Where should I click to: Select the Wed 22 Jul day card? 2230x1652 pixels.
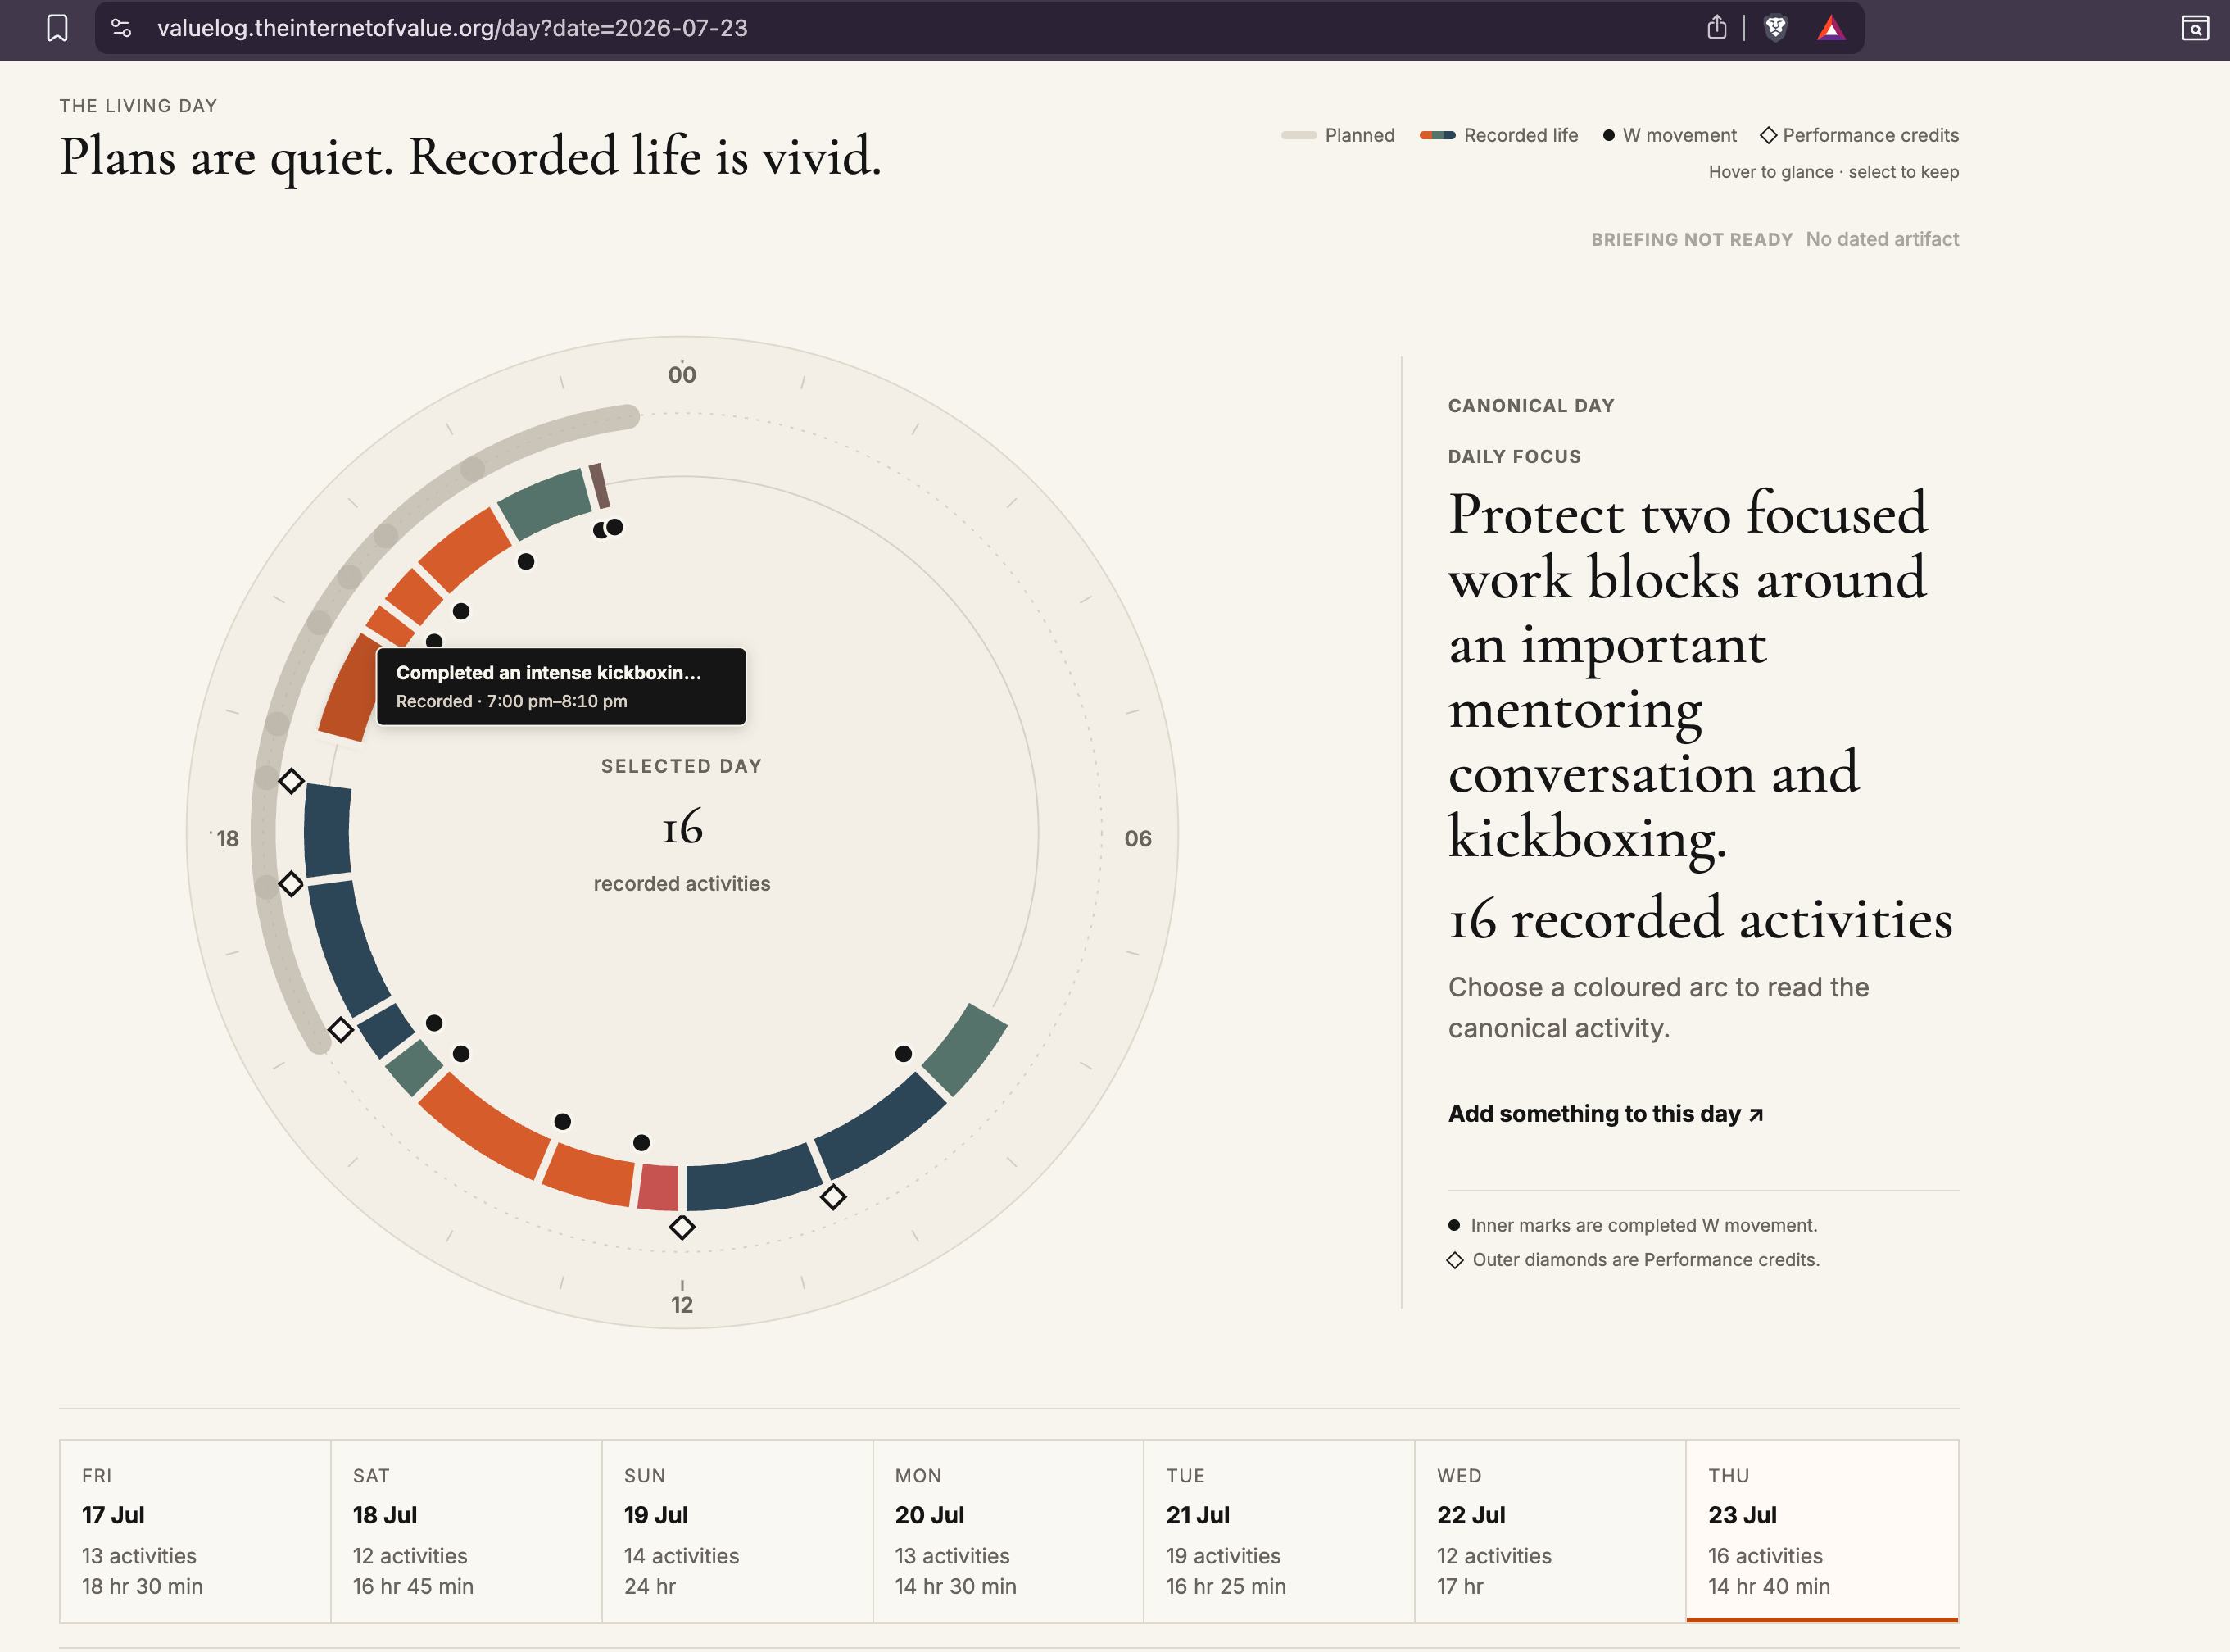point(1549,1530)
